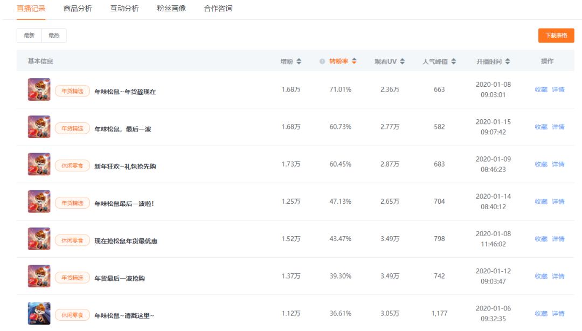Click the 71.01% 转粉率 value
The image size is (582, 331).
(341, 89)
